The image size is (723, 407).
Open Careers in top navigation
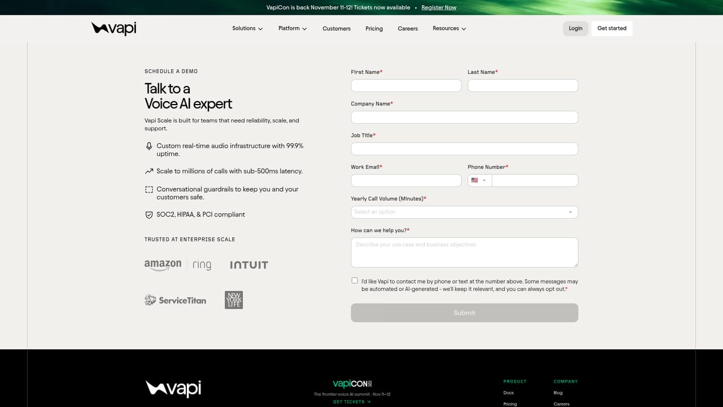click(408, 29)
